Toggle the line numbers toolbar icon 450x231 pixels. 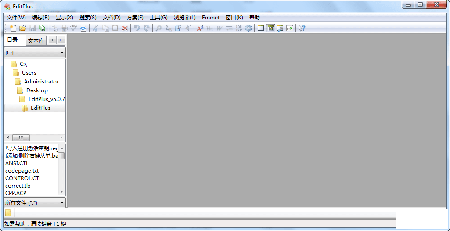(x=239, y=28)
